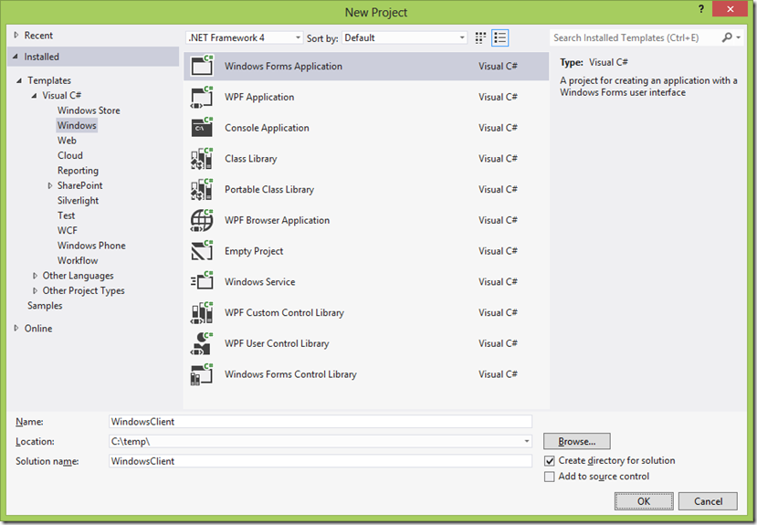Open the Location path dropdown arrow
The width and height of the screenshot is (757, 525).
pyautogui.click(x=527, y=441)
